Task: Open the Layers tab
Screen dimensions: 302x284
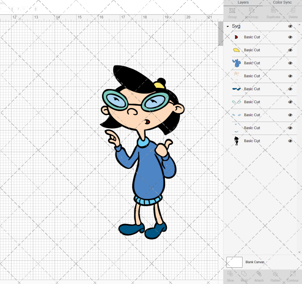Action: (243, 2)
